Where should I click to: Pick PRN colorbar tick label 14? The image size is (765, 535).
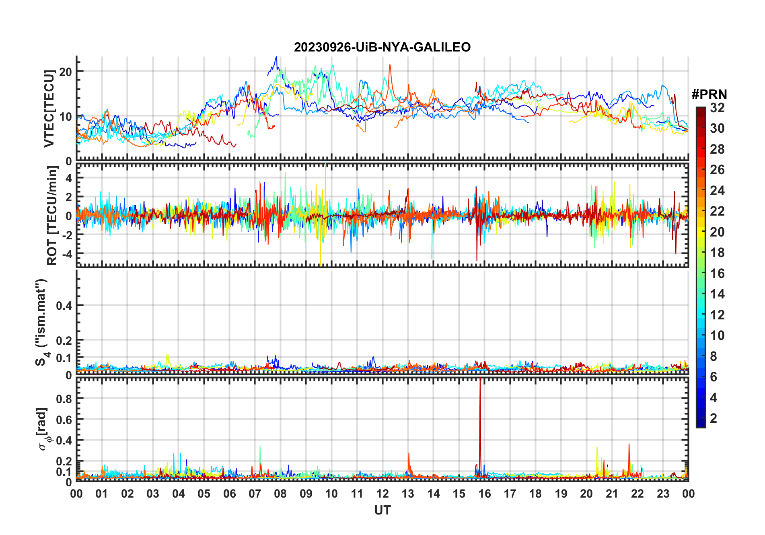[x=717, y=294]
